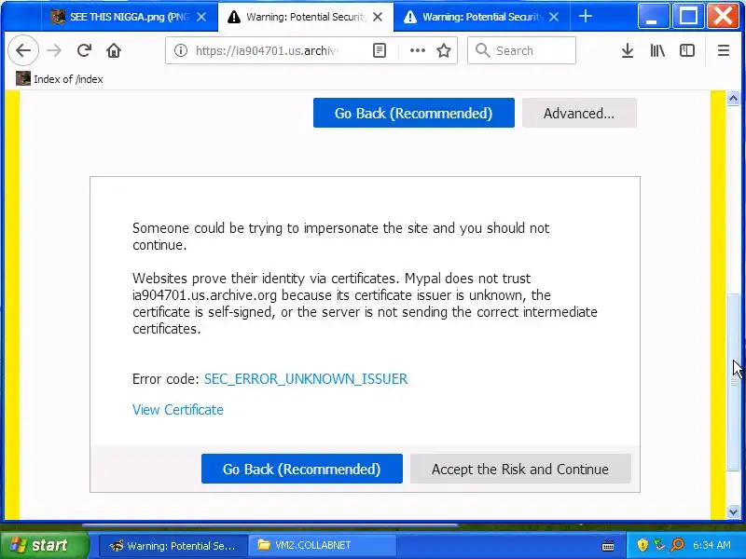
Task: Open the Windows start button
Action: pyautogui.click(x=44, y=545)
